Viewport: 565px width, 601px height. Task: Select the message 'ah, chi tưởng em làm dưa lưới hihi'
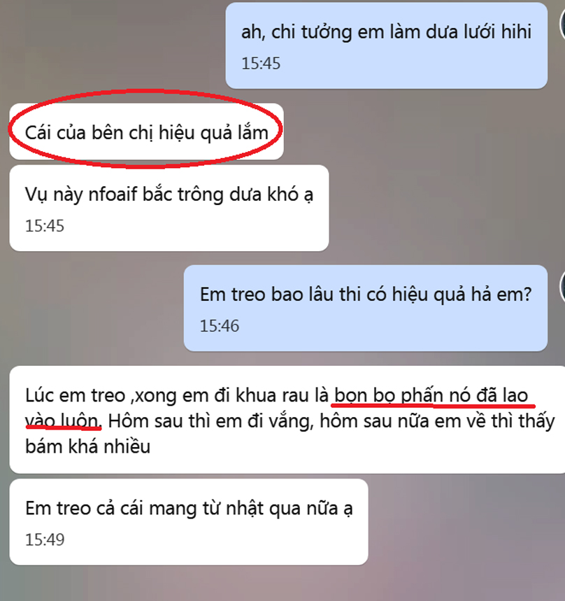point(386,31)
